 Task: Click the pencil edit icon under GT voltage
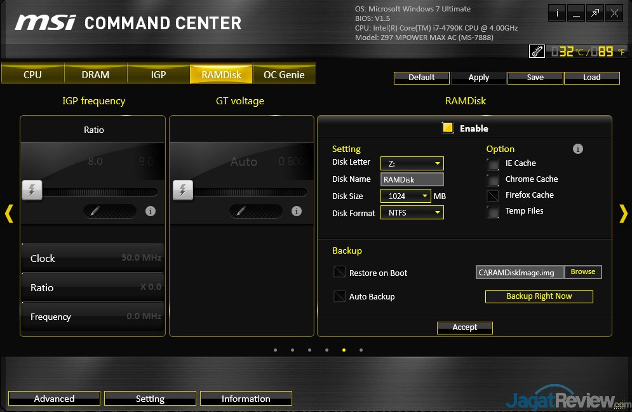click(241, 211)
